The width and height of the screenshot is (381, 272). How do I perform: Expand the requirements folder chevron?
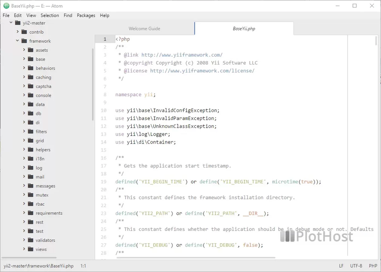pos(24,213)
